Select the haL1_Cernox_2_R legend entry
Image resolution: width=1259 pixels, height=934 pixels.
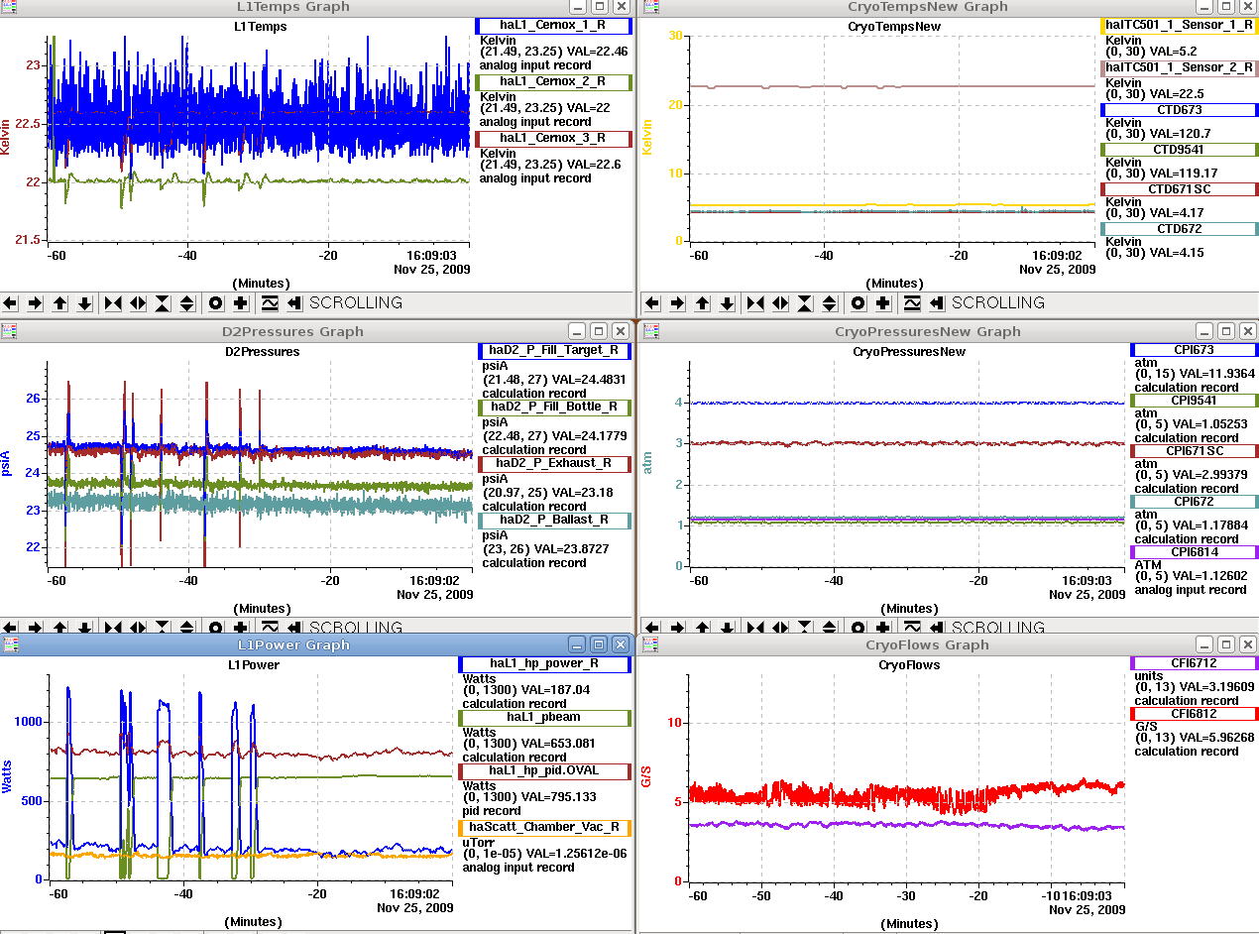[x=553, y=82]
